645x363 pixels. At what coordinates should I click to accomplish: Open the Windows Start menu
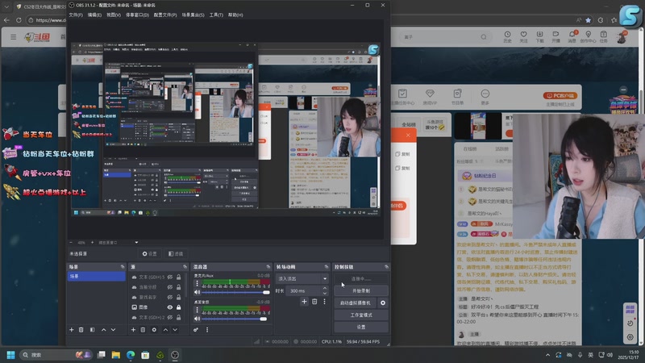point(11,355)
